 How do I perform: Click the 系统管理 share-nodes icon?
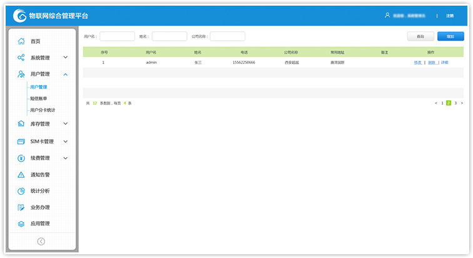coord(21,58)
